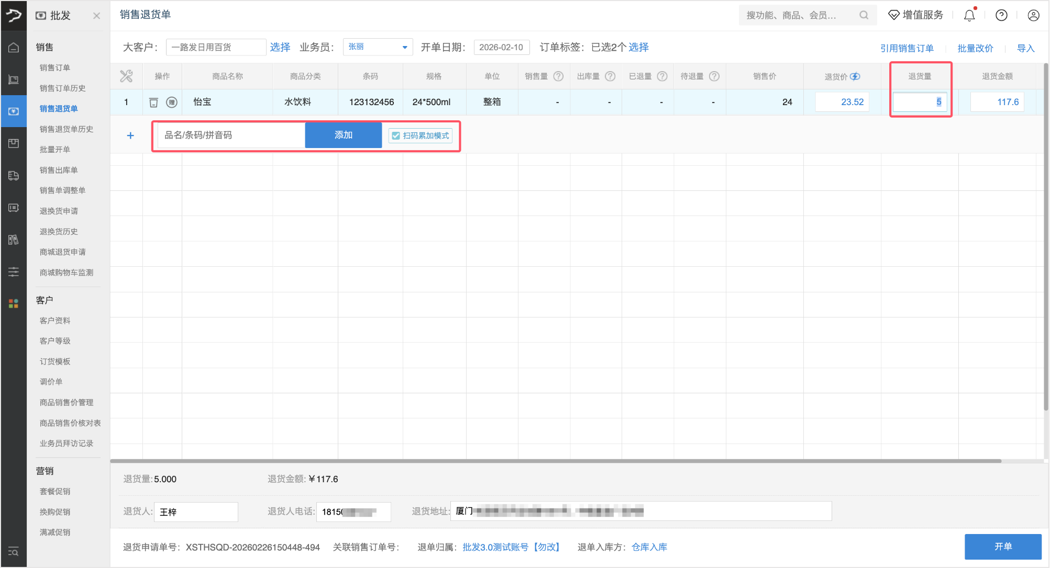Screen dimensions: 1050x568
Task: Click the search magnifier icon at sidebar bottom
Action: pos(14,552)
